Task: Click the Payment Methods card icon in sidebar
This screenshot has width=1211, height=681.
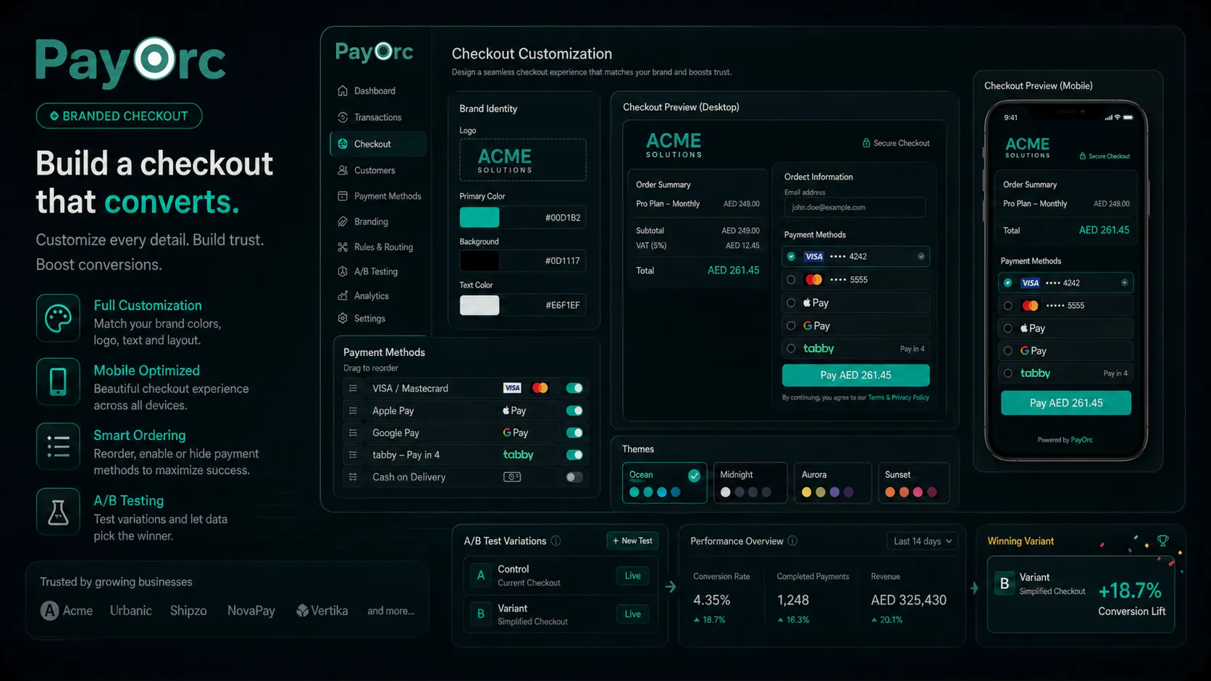Action: (343, 196)
